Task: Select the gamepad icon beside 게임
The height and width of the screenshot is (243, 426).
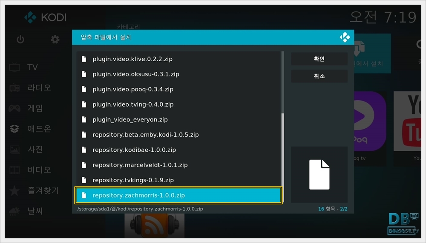Action: pyautogui.click(x=14, y=108)
